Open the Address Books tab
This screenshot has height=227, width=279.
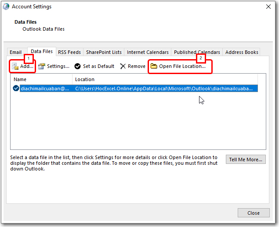(x=242, y=52)
